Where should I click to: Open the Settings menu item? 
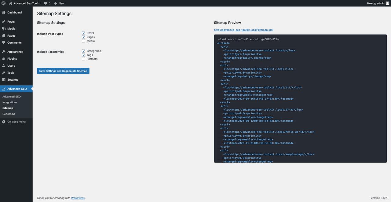click(x=16, y=80)
